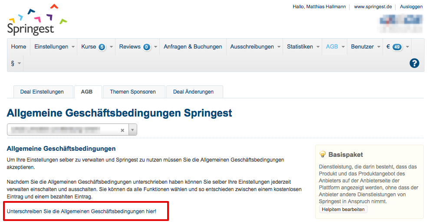
Task: Click the Kurse count badge 5
Action: tap(102, 47)
